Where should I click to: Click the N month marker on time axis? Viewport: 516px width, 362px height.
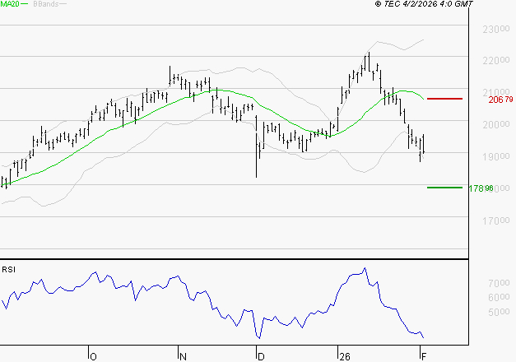[183, 357]
